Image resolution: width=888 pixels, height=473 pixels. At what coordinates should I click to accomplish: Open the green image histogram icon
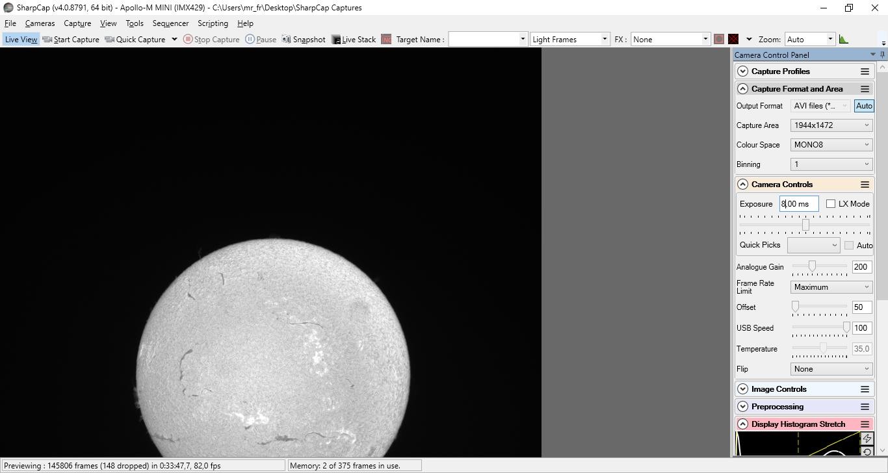point(844,39)
